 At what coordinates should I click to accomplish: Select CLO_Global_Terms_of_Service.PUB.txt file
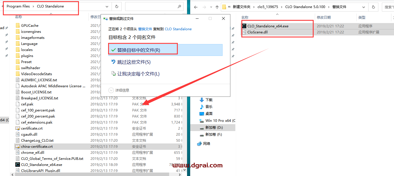pos(52,158)
